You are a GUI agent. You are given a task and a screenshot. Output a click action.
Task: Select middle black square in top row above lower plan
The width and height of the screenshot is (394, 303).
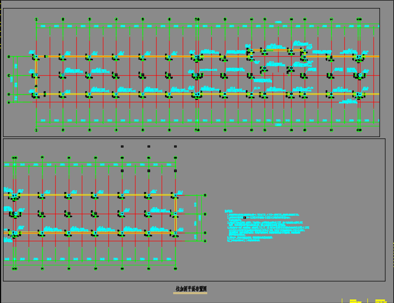[149, 146]
